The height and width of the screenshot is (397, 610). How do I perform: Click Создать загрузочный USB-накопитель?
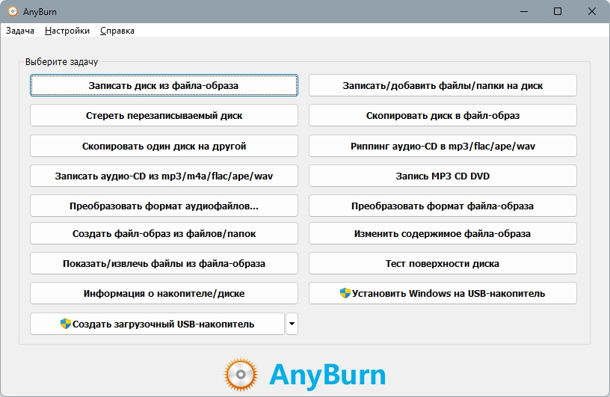(157, 324)
